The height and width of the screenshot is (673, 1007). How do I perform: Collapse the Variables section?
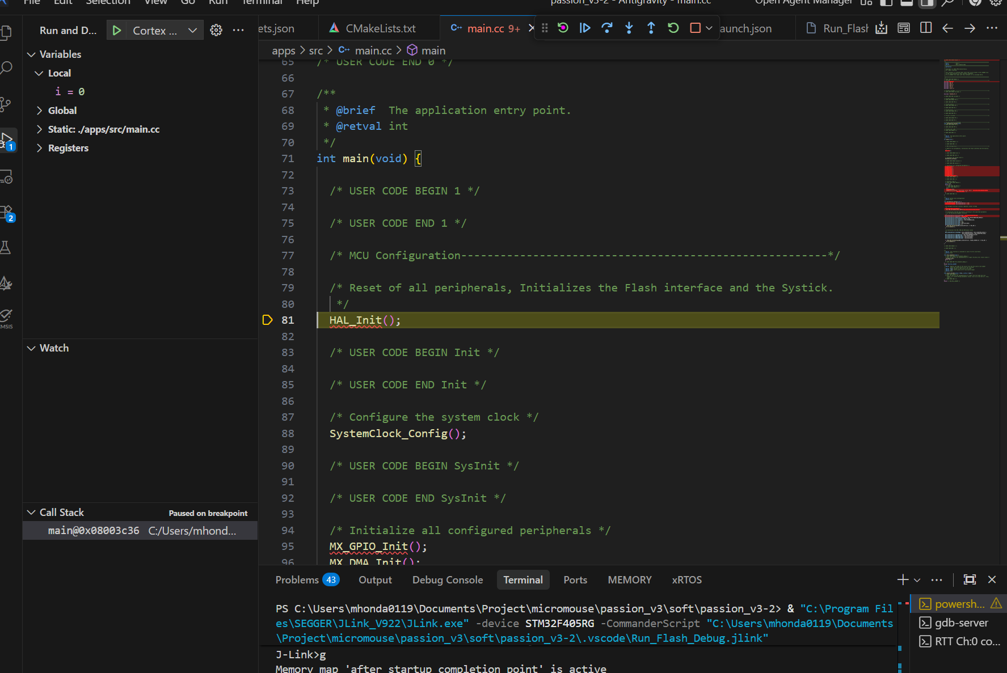click(x=32, y=54)
